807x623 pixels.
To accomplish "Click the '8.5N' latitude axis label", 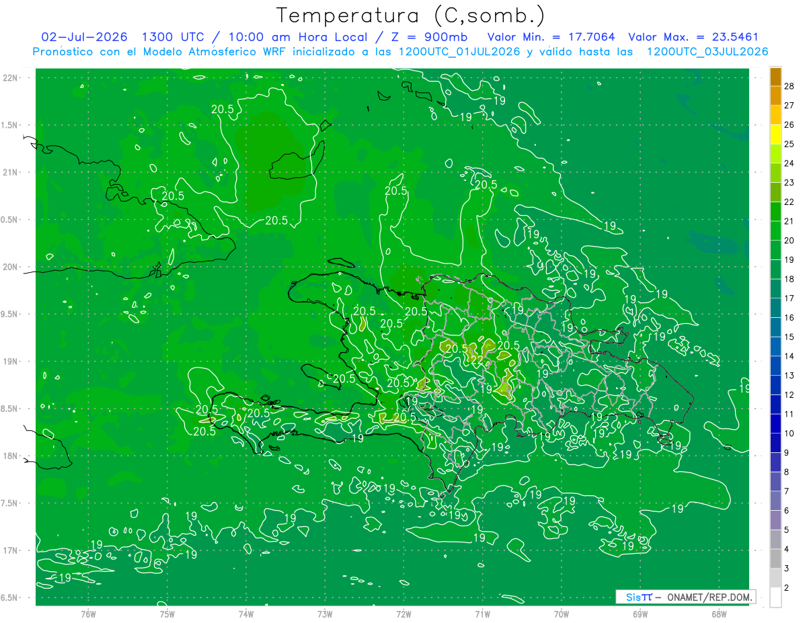I will [10, 409].
